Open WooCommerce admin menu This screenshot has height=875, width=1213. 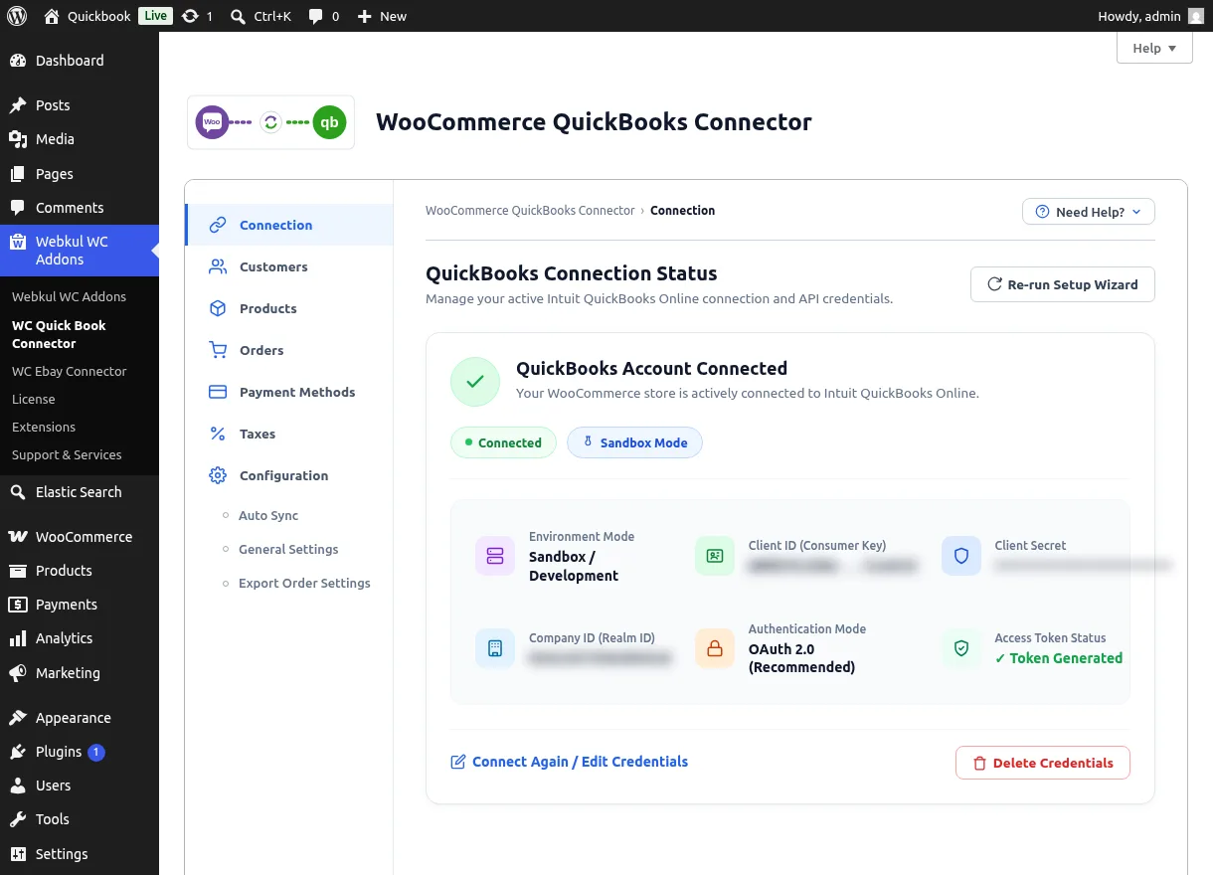point(80,536)
